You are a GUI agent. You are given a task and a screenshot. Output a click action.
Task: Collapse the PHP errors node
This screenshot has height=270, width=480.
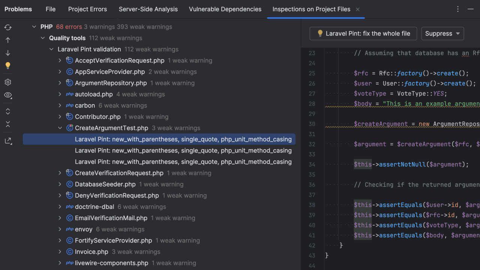(34, 27)
